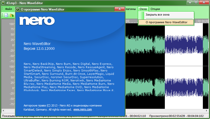210x119 pixels.
Task: Choose Закрыть все окна menu entry
Action: [166, 15]
